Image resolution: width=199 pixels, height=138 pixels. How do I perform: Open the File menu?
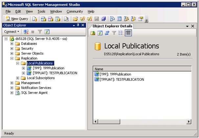8,11
